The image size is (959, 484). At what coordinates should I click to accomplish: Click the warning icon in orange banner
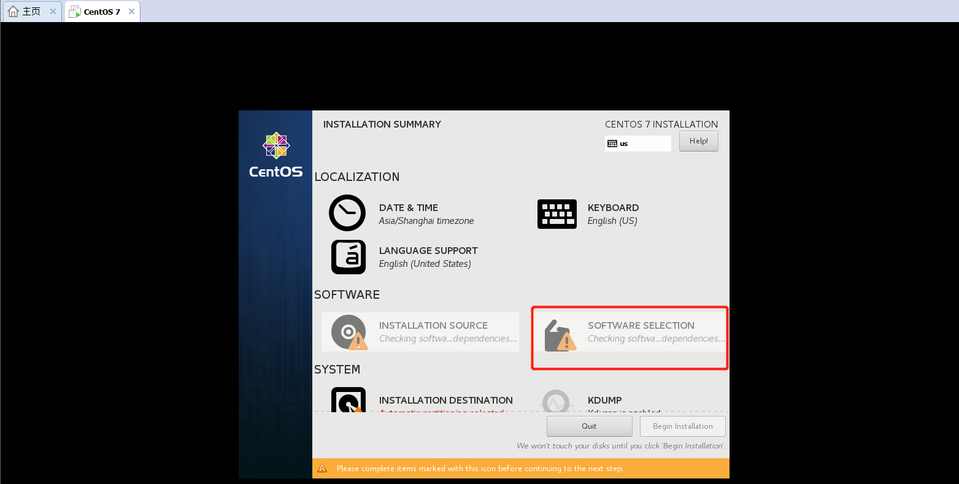coord(322,468)
